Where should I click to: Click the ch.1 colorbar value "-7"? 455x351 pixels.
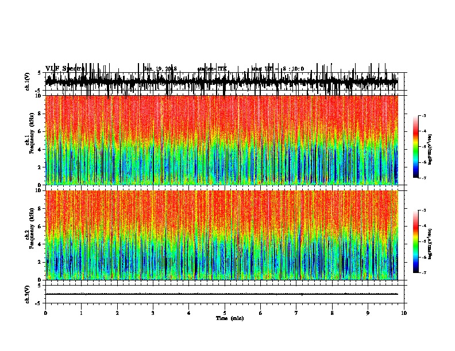(x=423, y=178)
